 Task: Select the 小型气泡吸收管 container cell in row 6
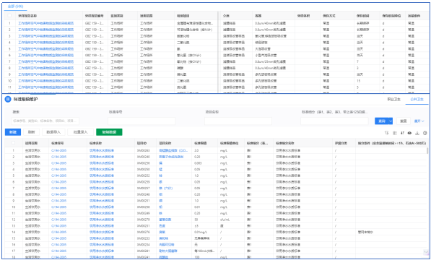coord(266,55)
